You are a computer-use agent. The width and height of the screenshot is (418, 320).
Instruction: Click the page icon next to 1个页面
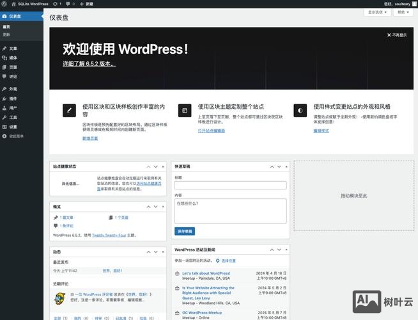pyautogui.click(x=111, y=218)
